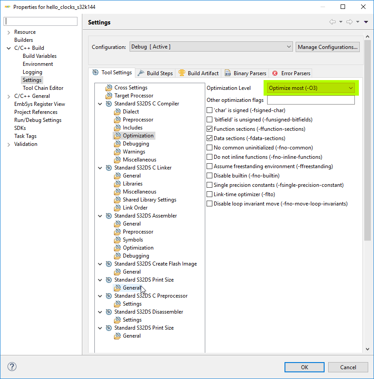Open the Settings view menu triangle
Viewport: 374px width, 379px height.
[x=366, y=22]
